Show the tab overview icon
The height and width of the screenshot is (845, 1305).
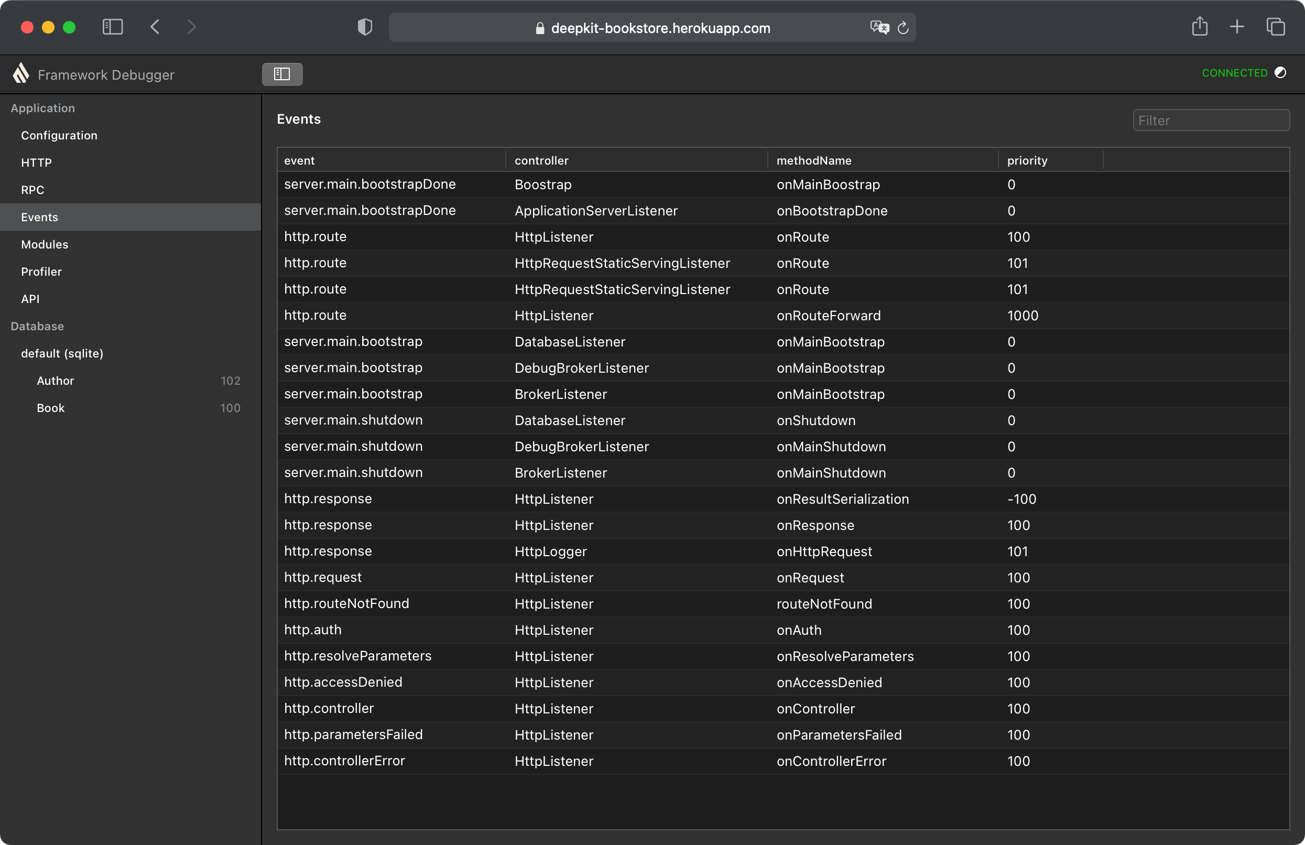(x=1276, y=27)
